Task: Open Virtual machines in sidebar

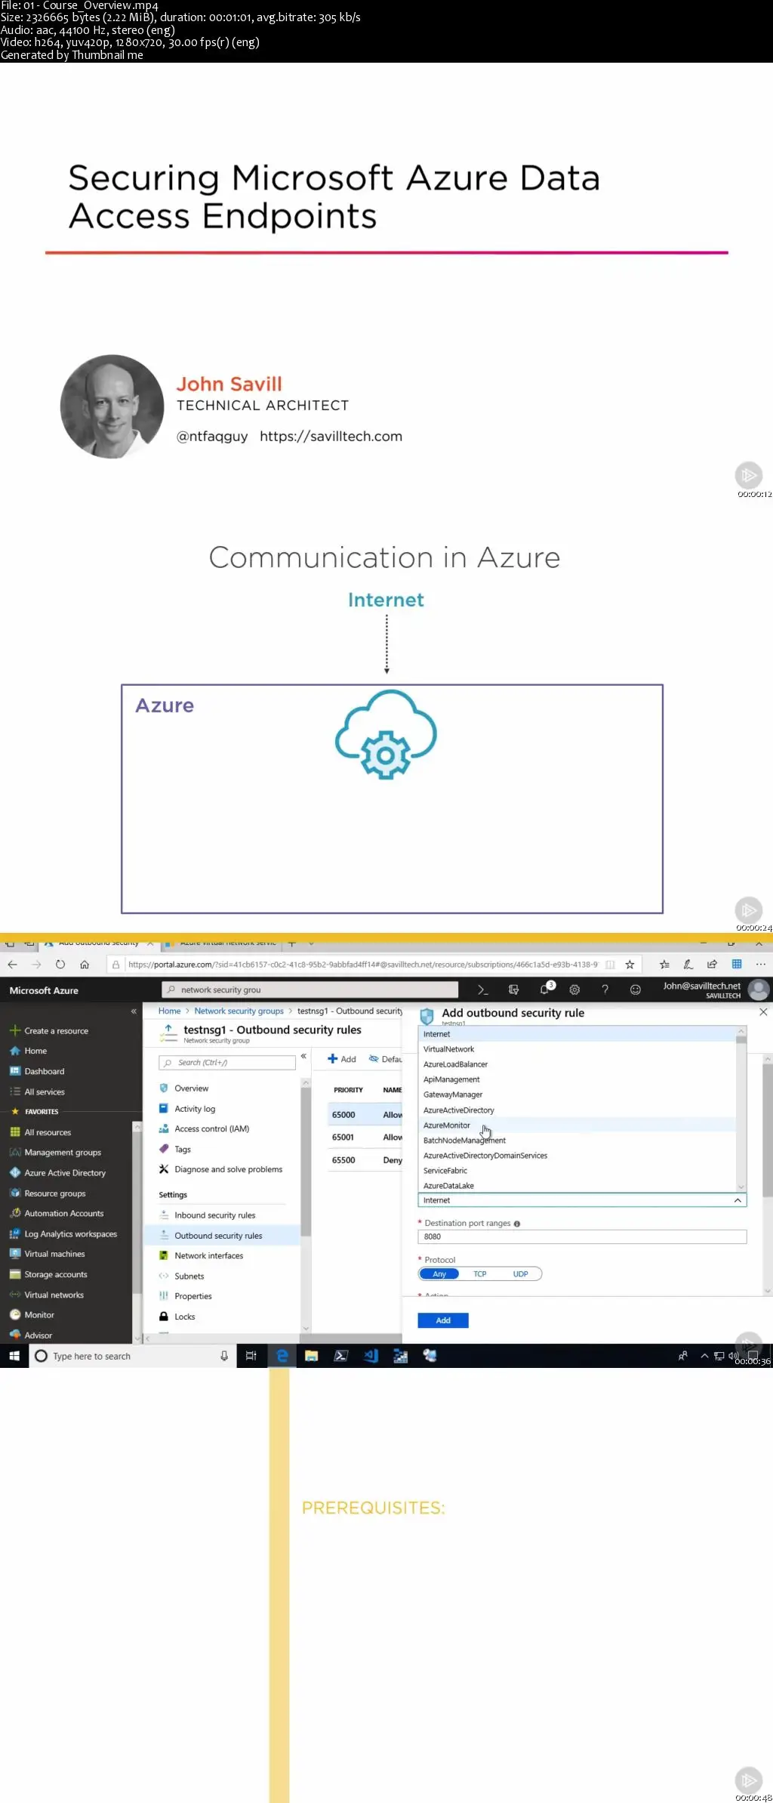Action: tap(54, 1253)
